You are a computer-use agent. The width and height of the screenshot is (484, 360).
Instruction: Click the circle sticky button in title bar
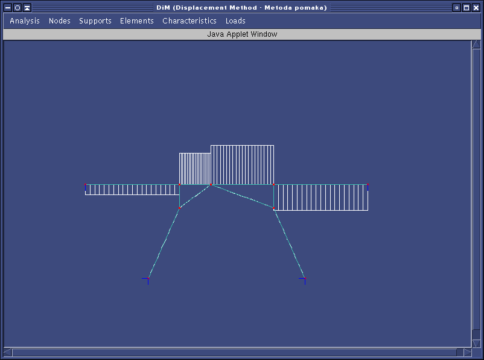(x=18, y=8)
